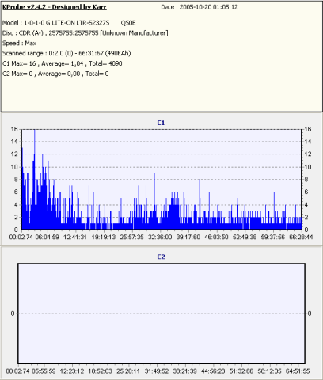
Task: Click the left axis value 10 on C1 graph
Action: [x=14, y=167]
